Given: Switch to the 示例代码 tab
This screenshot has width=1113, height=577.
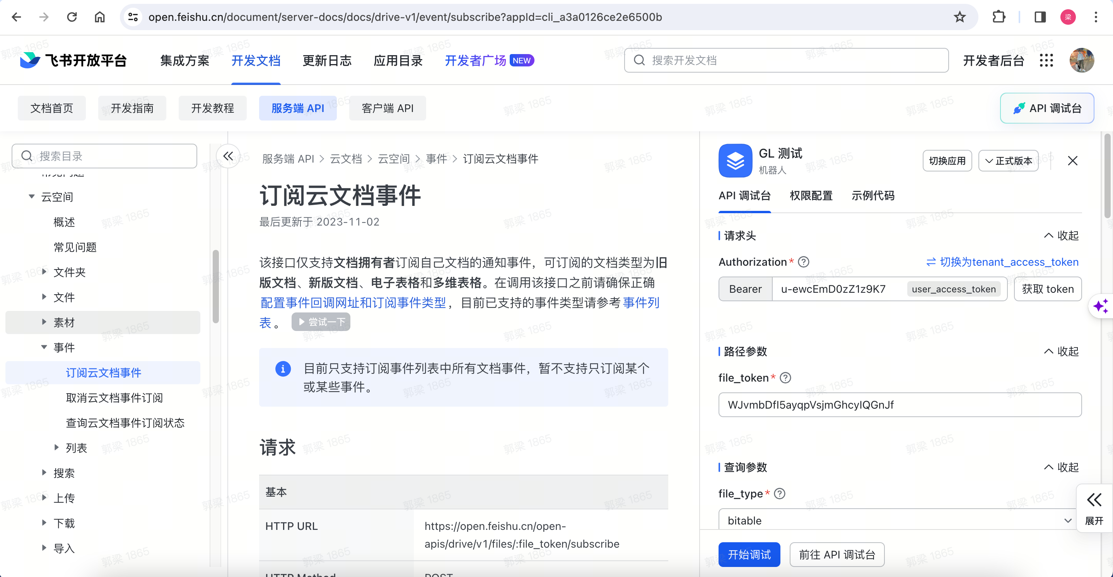Looking at the screenshot, I should click(873, 195).
